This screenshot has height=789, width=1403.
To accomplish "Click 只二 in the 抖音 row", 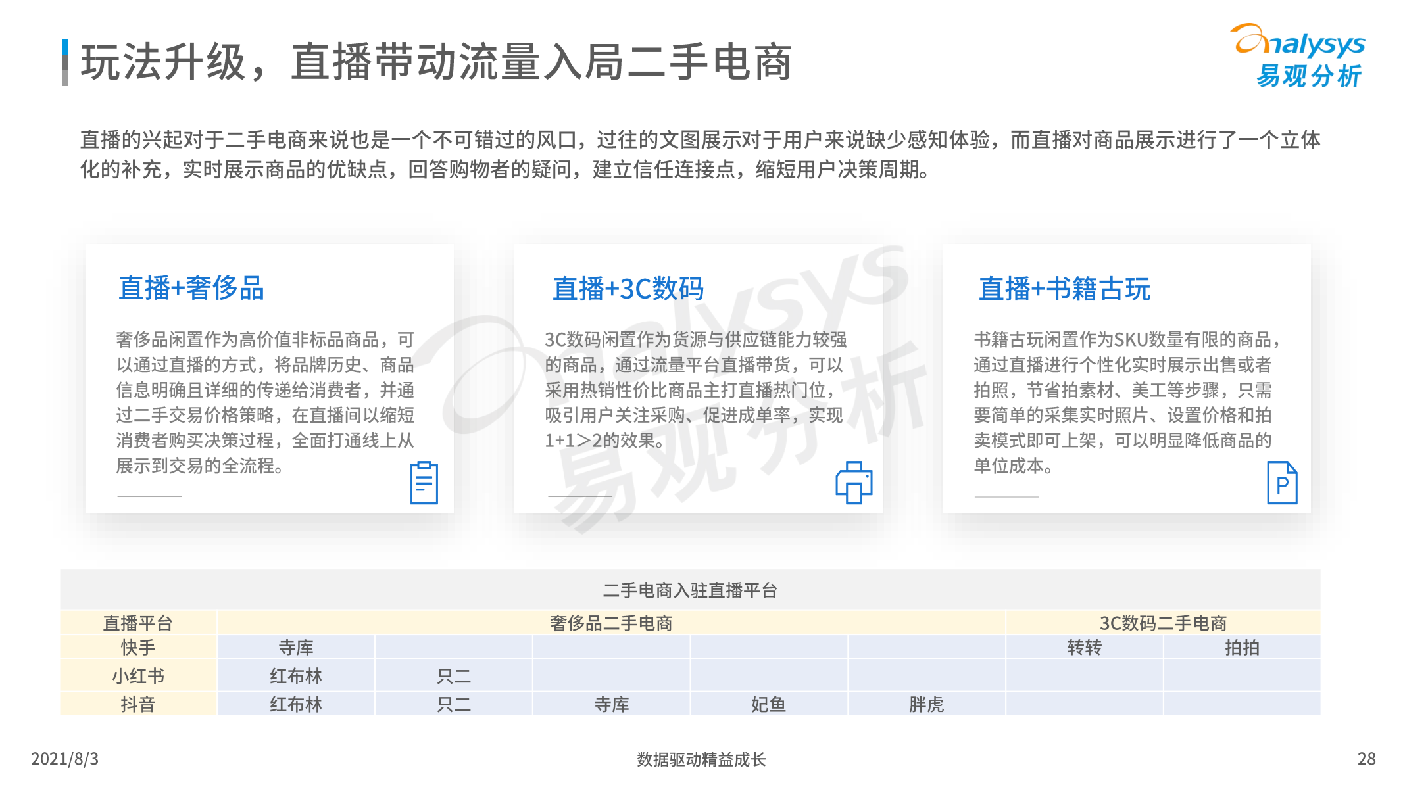I will tap(454, 704).
